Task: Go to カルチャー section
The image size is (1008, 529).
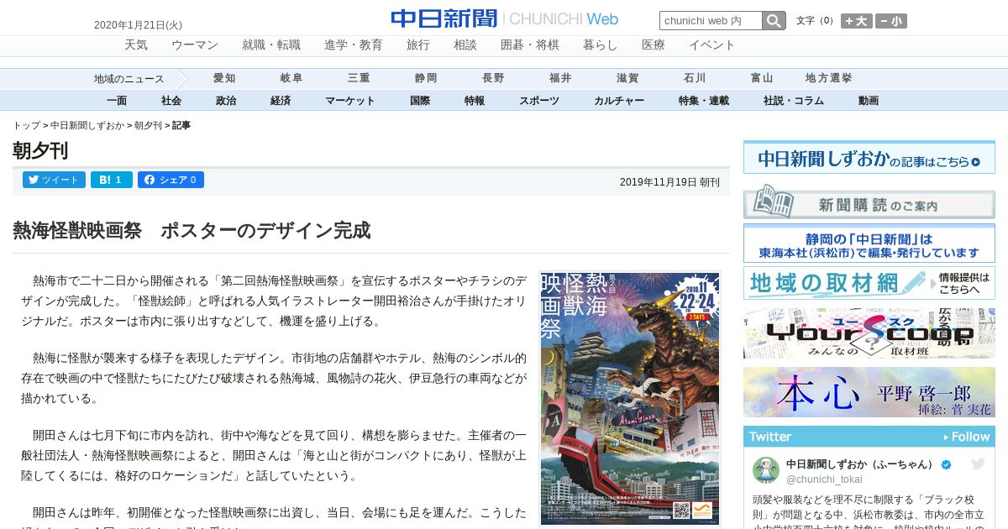Action: tap(619, 101)
